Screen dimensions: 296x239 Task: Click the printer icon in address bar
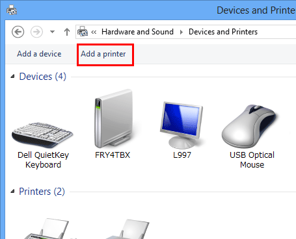[83, 32]
